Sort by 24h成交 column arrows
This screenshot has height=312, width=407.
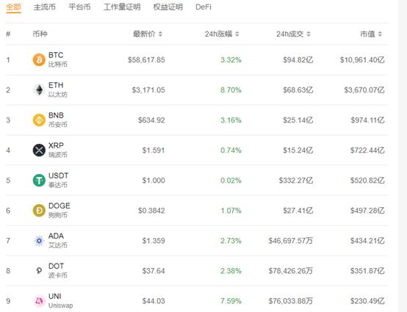point(309,34)
